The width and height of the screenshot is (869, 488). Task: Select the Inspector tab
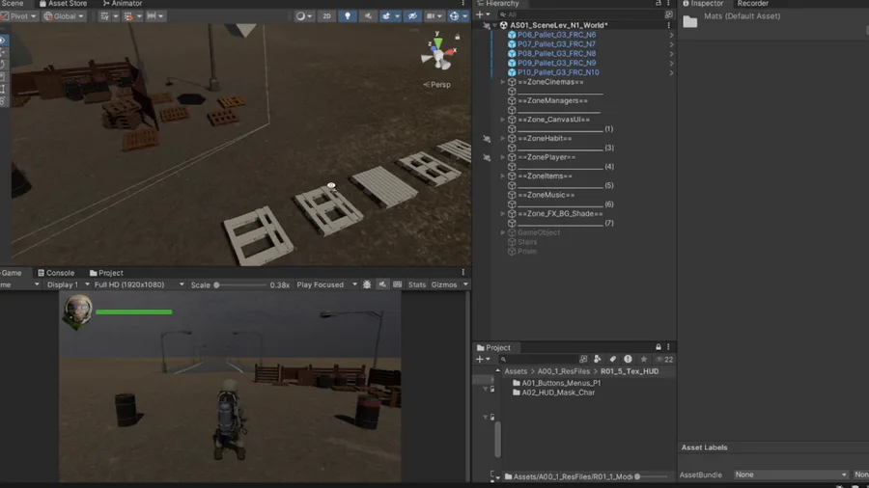[703, 3]
